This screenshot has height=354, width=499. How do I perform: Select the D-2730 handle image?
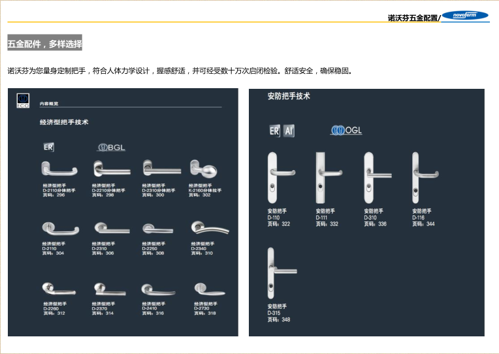click(210, 289)
